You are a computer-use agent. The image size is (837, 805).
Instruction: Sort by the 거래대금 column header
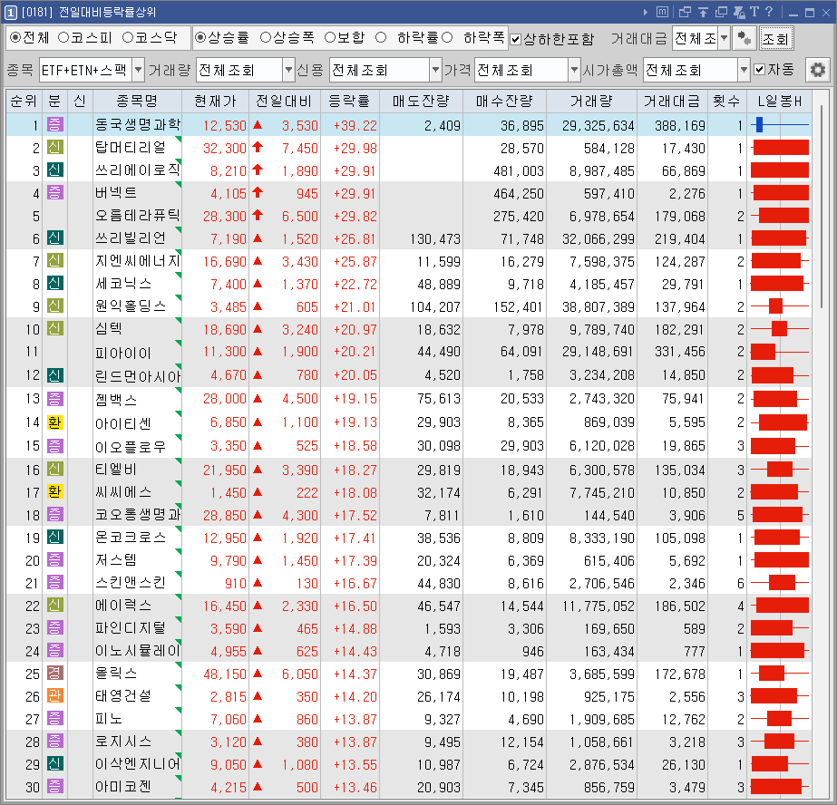coord(672,101)
